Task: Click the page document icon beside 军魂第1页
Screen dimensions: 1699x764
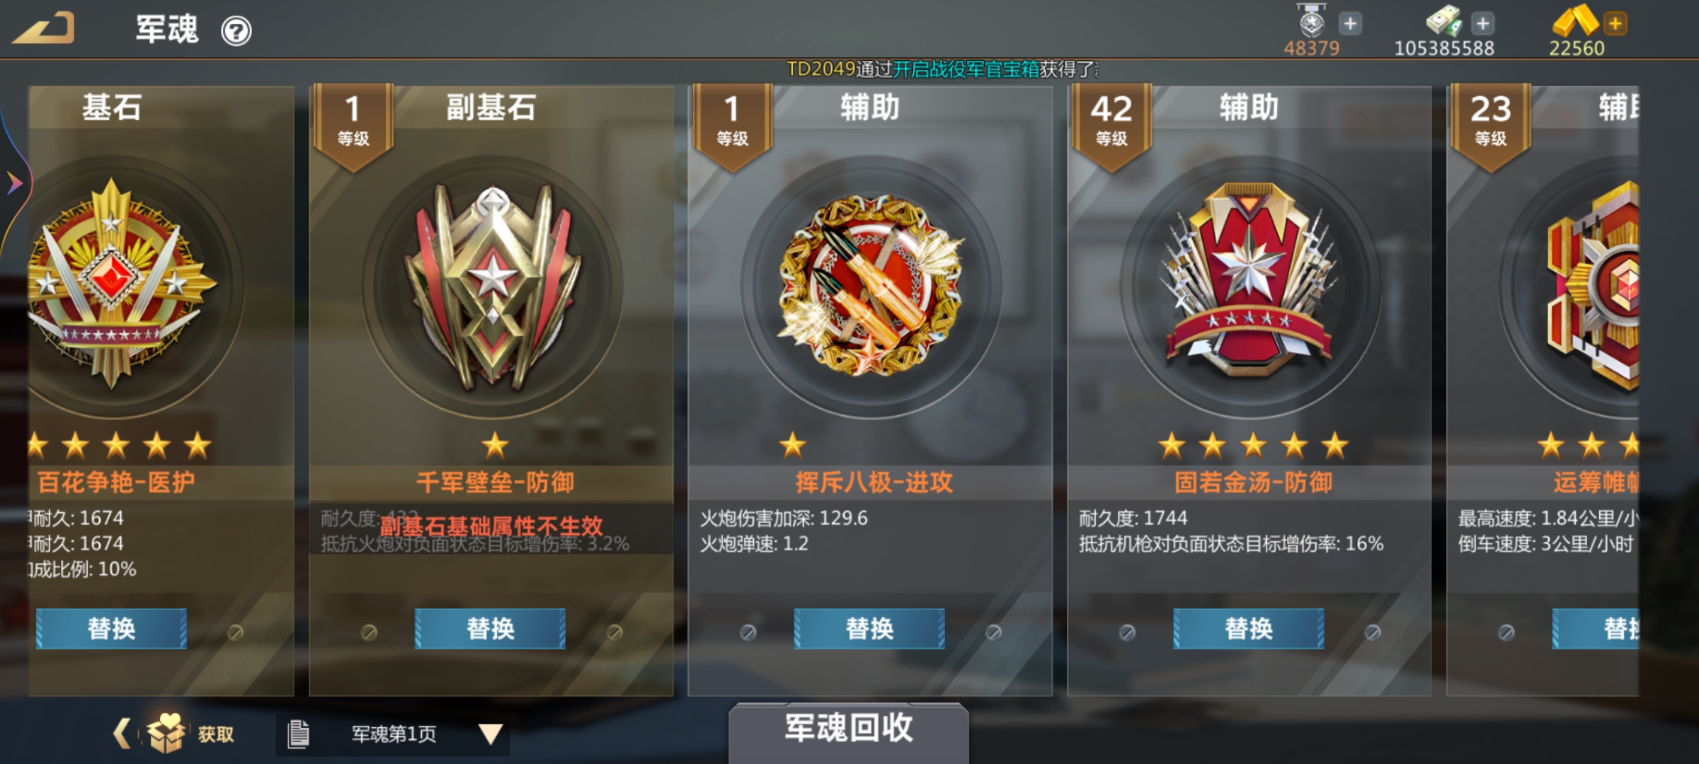Action: click(x=298, y=734)
